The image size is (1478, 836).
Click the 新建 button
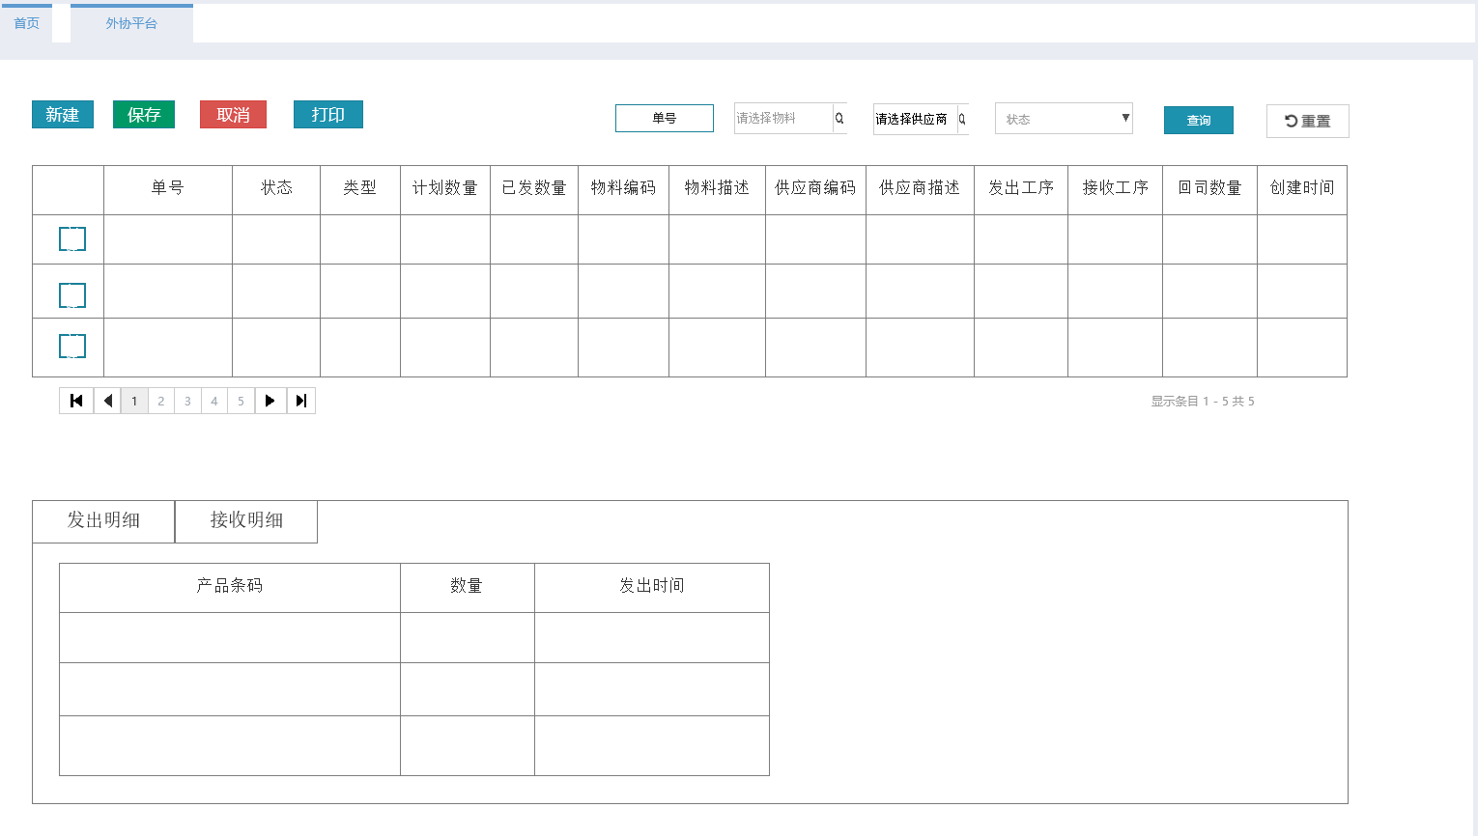click(63, 115)
